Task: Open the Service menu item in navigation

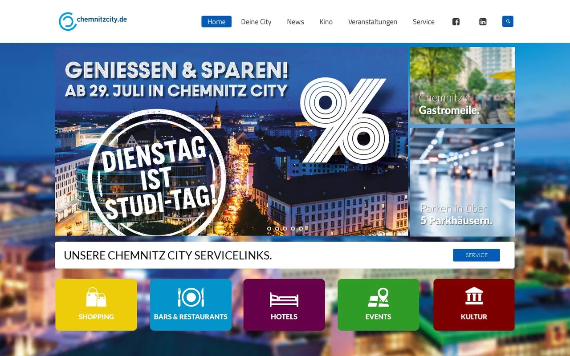Action: pos(423,22)
